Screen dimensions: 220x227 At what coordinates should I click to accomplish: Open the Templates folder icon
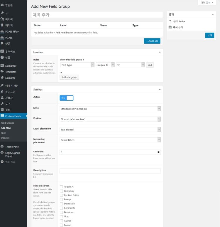tap(2, 72)
